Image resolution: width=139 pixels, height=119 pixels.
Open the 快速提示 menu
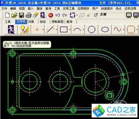tap(107, 9)
